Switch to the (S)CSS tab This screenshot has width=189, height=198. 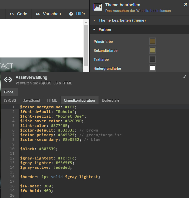click(x=10, y=100)
